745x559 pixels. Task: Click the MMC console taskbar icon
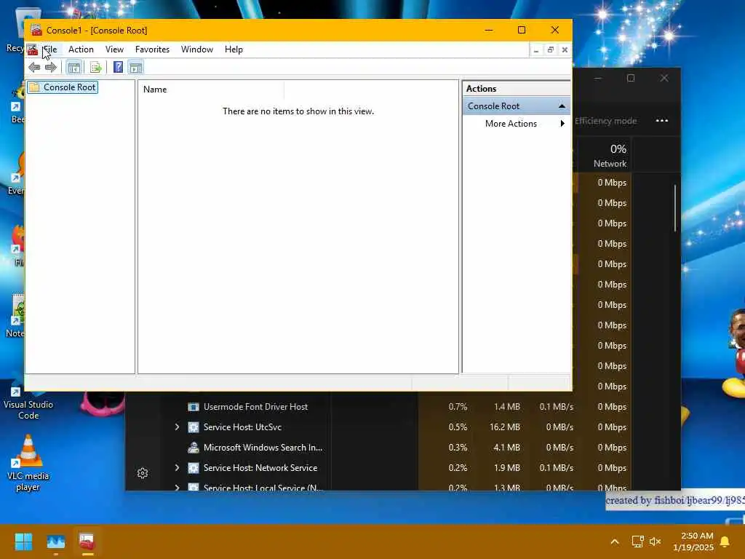click(87, 542)
